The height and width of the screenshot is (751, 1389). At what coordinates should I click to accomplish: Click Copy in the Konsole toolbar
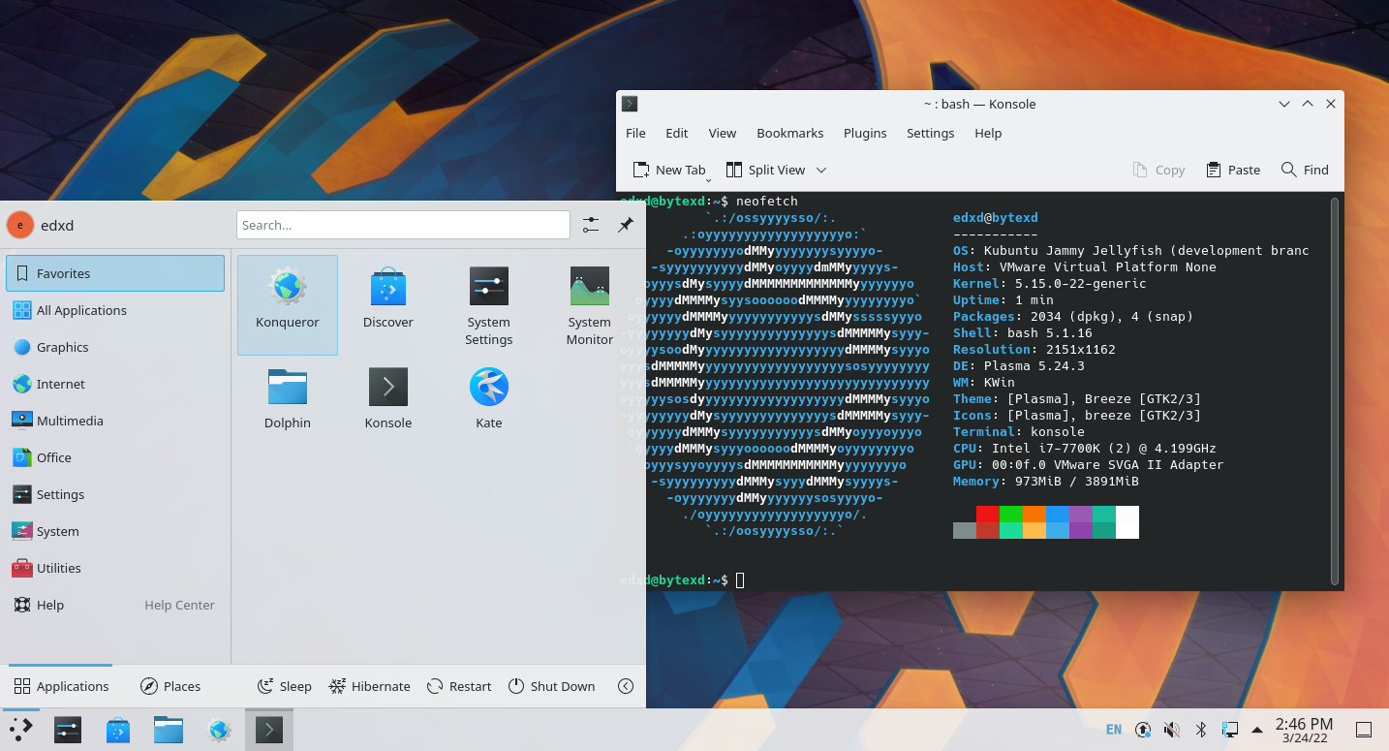coord(1158,170)
